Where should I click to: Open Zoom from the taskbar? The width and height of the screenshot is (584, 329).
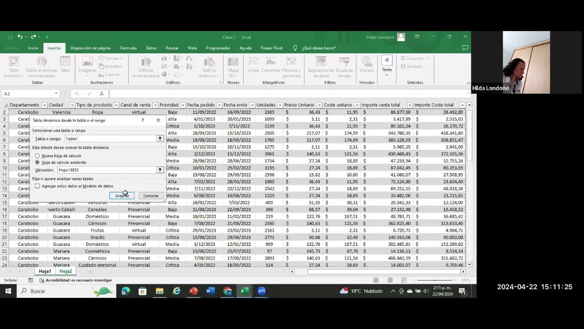pyautogui.click(x=261, y=291)
